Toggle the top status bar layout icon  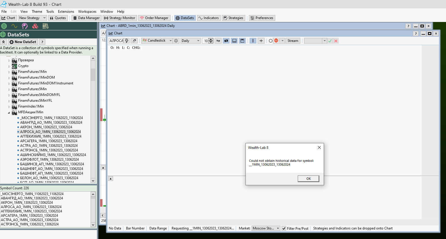(x=242, y=41)
